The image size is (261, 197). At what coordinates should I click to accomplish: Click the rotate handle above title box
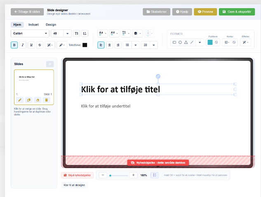click(158, 76)
